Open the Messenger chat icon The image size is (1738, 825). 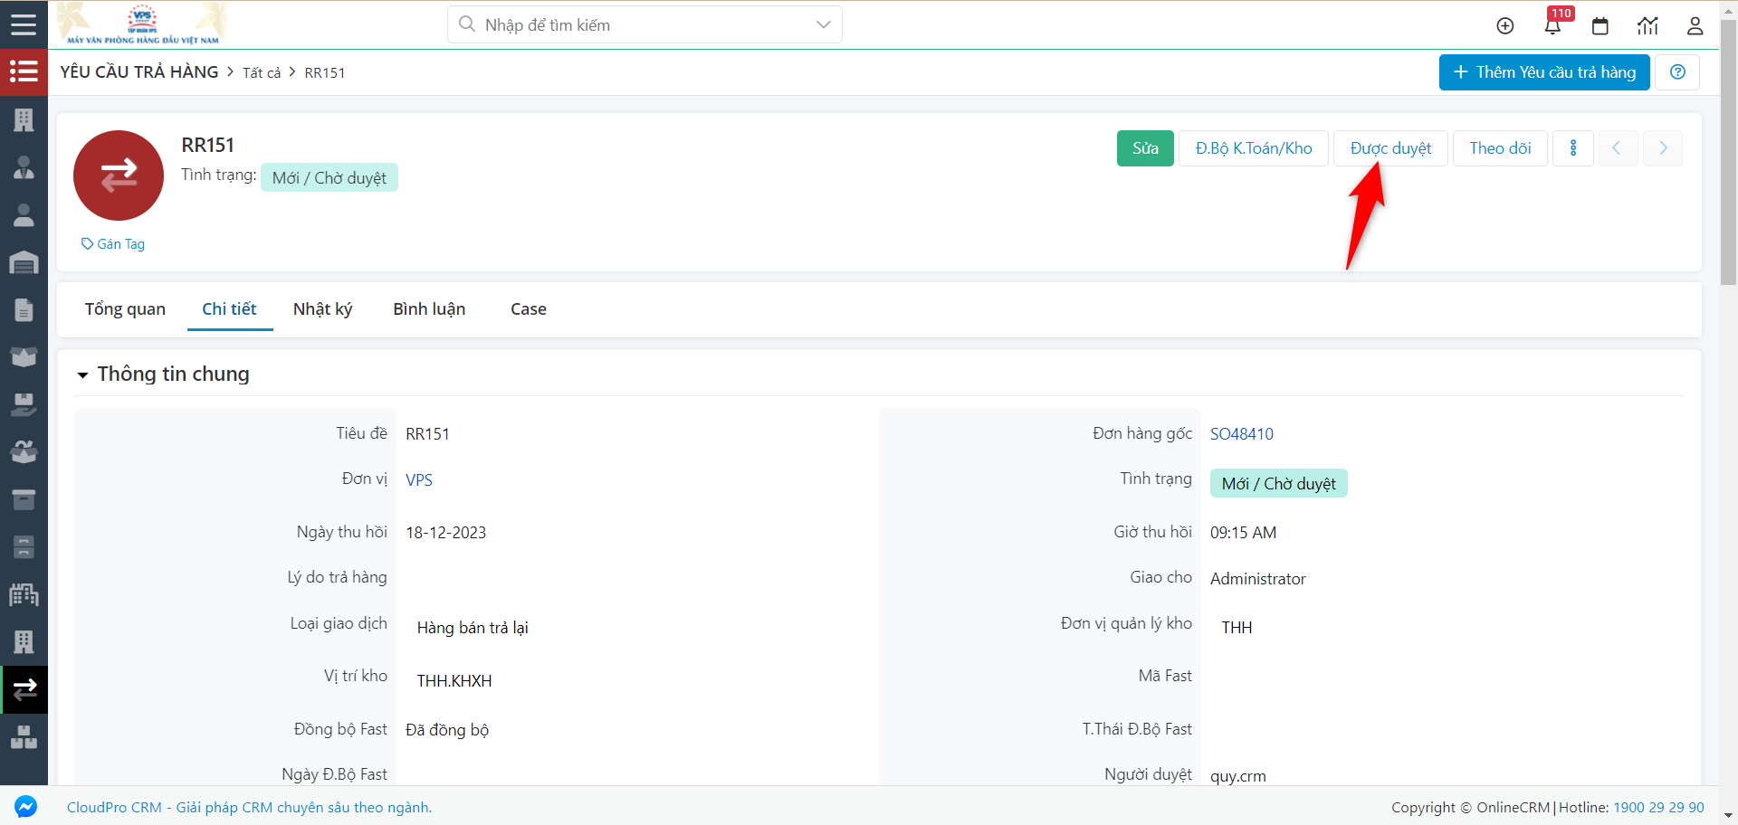(26, 806)
